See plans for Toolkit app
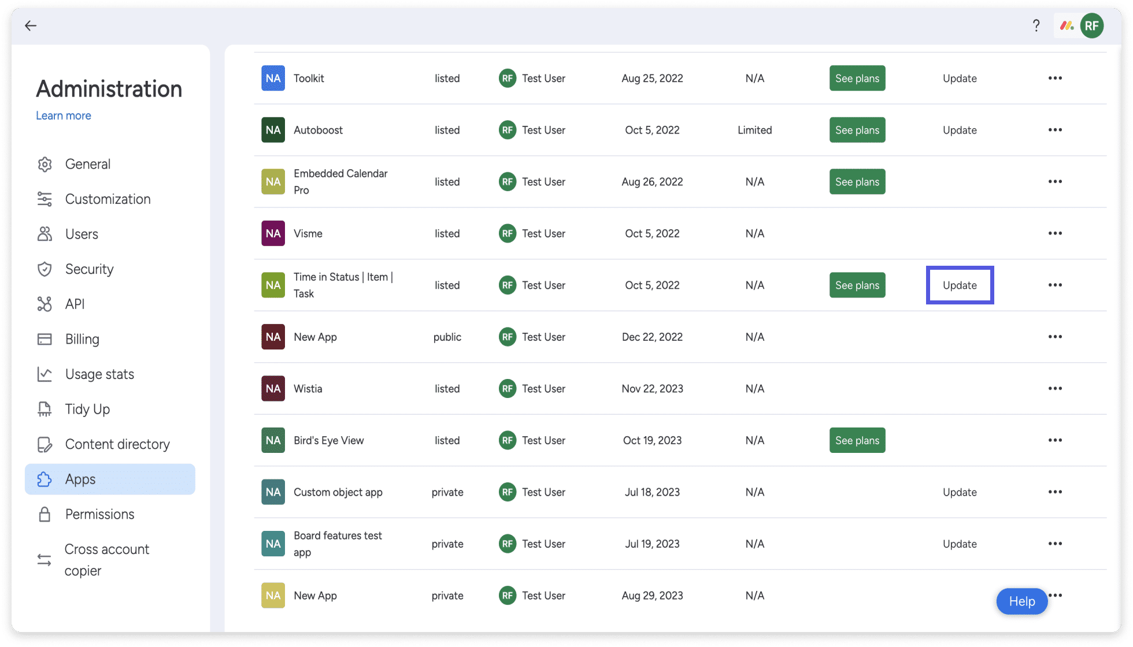Screen dimensions: 1133x647 tap(857, 78)
